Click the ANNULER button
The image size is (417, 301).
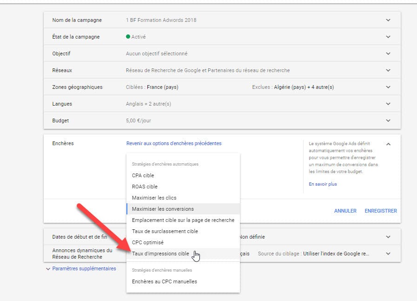point(345,211)
